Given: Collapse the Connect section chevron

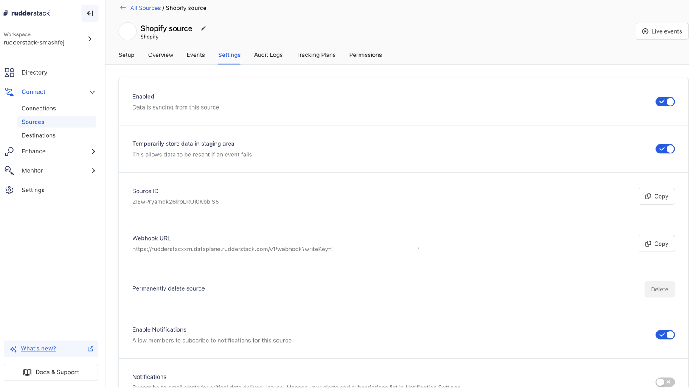Looking at the screenshot, I should 92,92.
